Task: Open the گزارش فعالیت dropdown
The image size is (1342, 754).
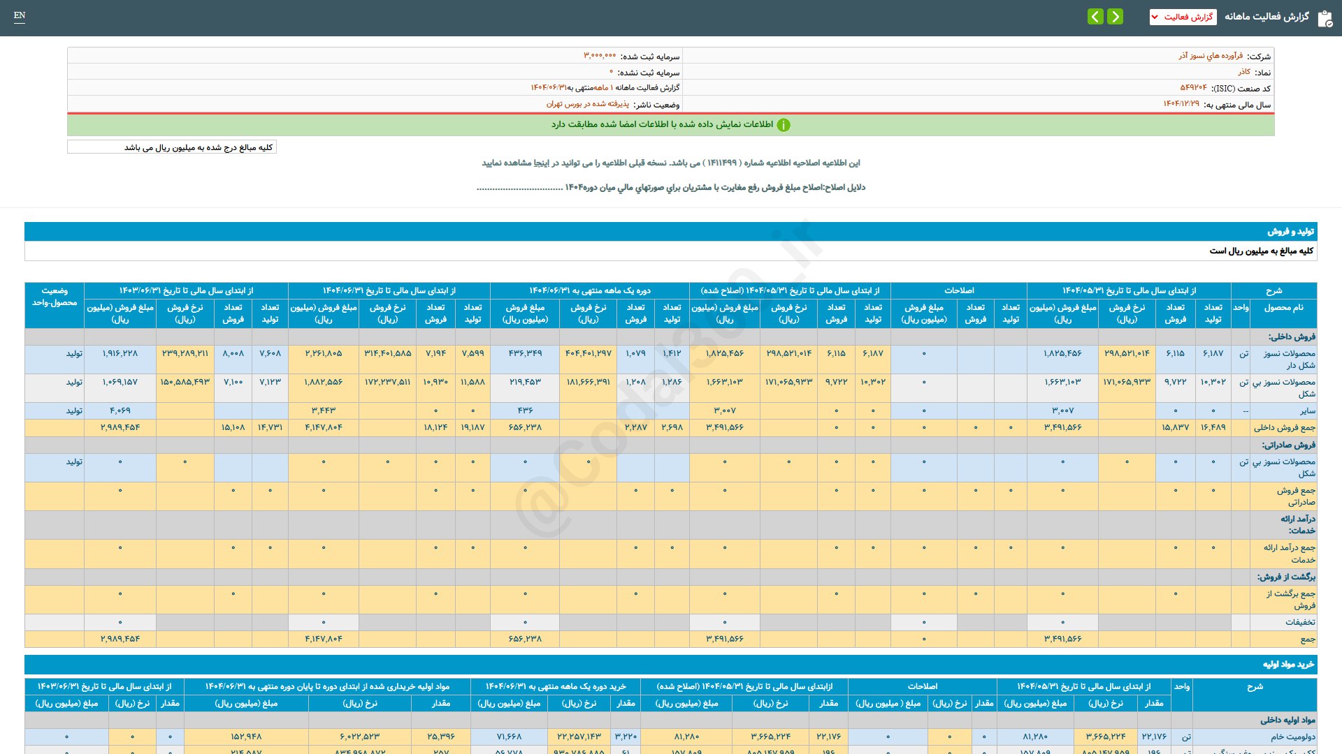Action: coord(1183,17)
